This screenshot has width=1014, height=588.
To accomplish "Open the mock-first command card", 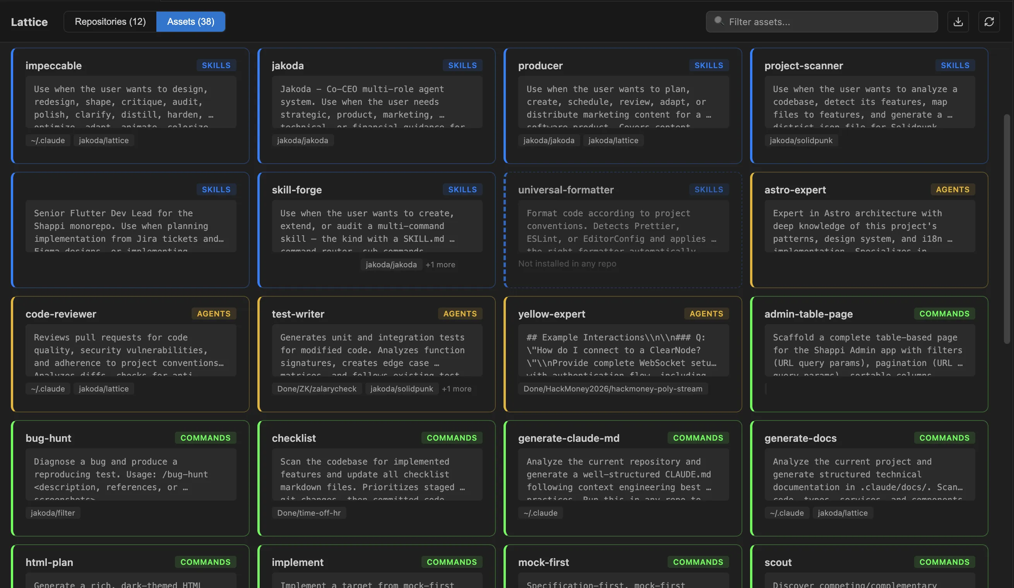I will coord(622,567).
